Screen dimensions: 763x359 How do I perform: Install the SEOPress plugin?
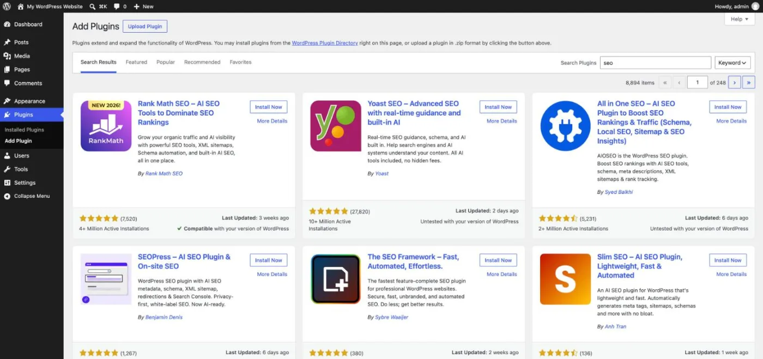269,260
